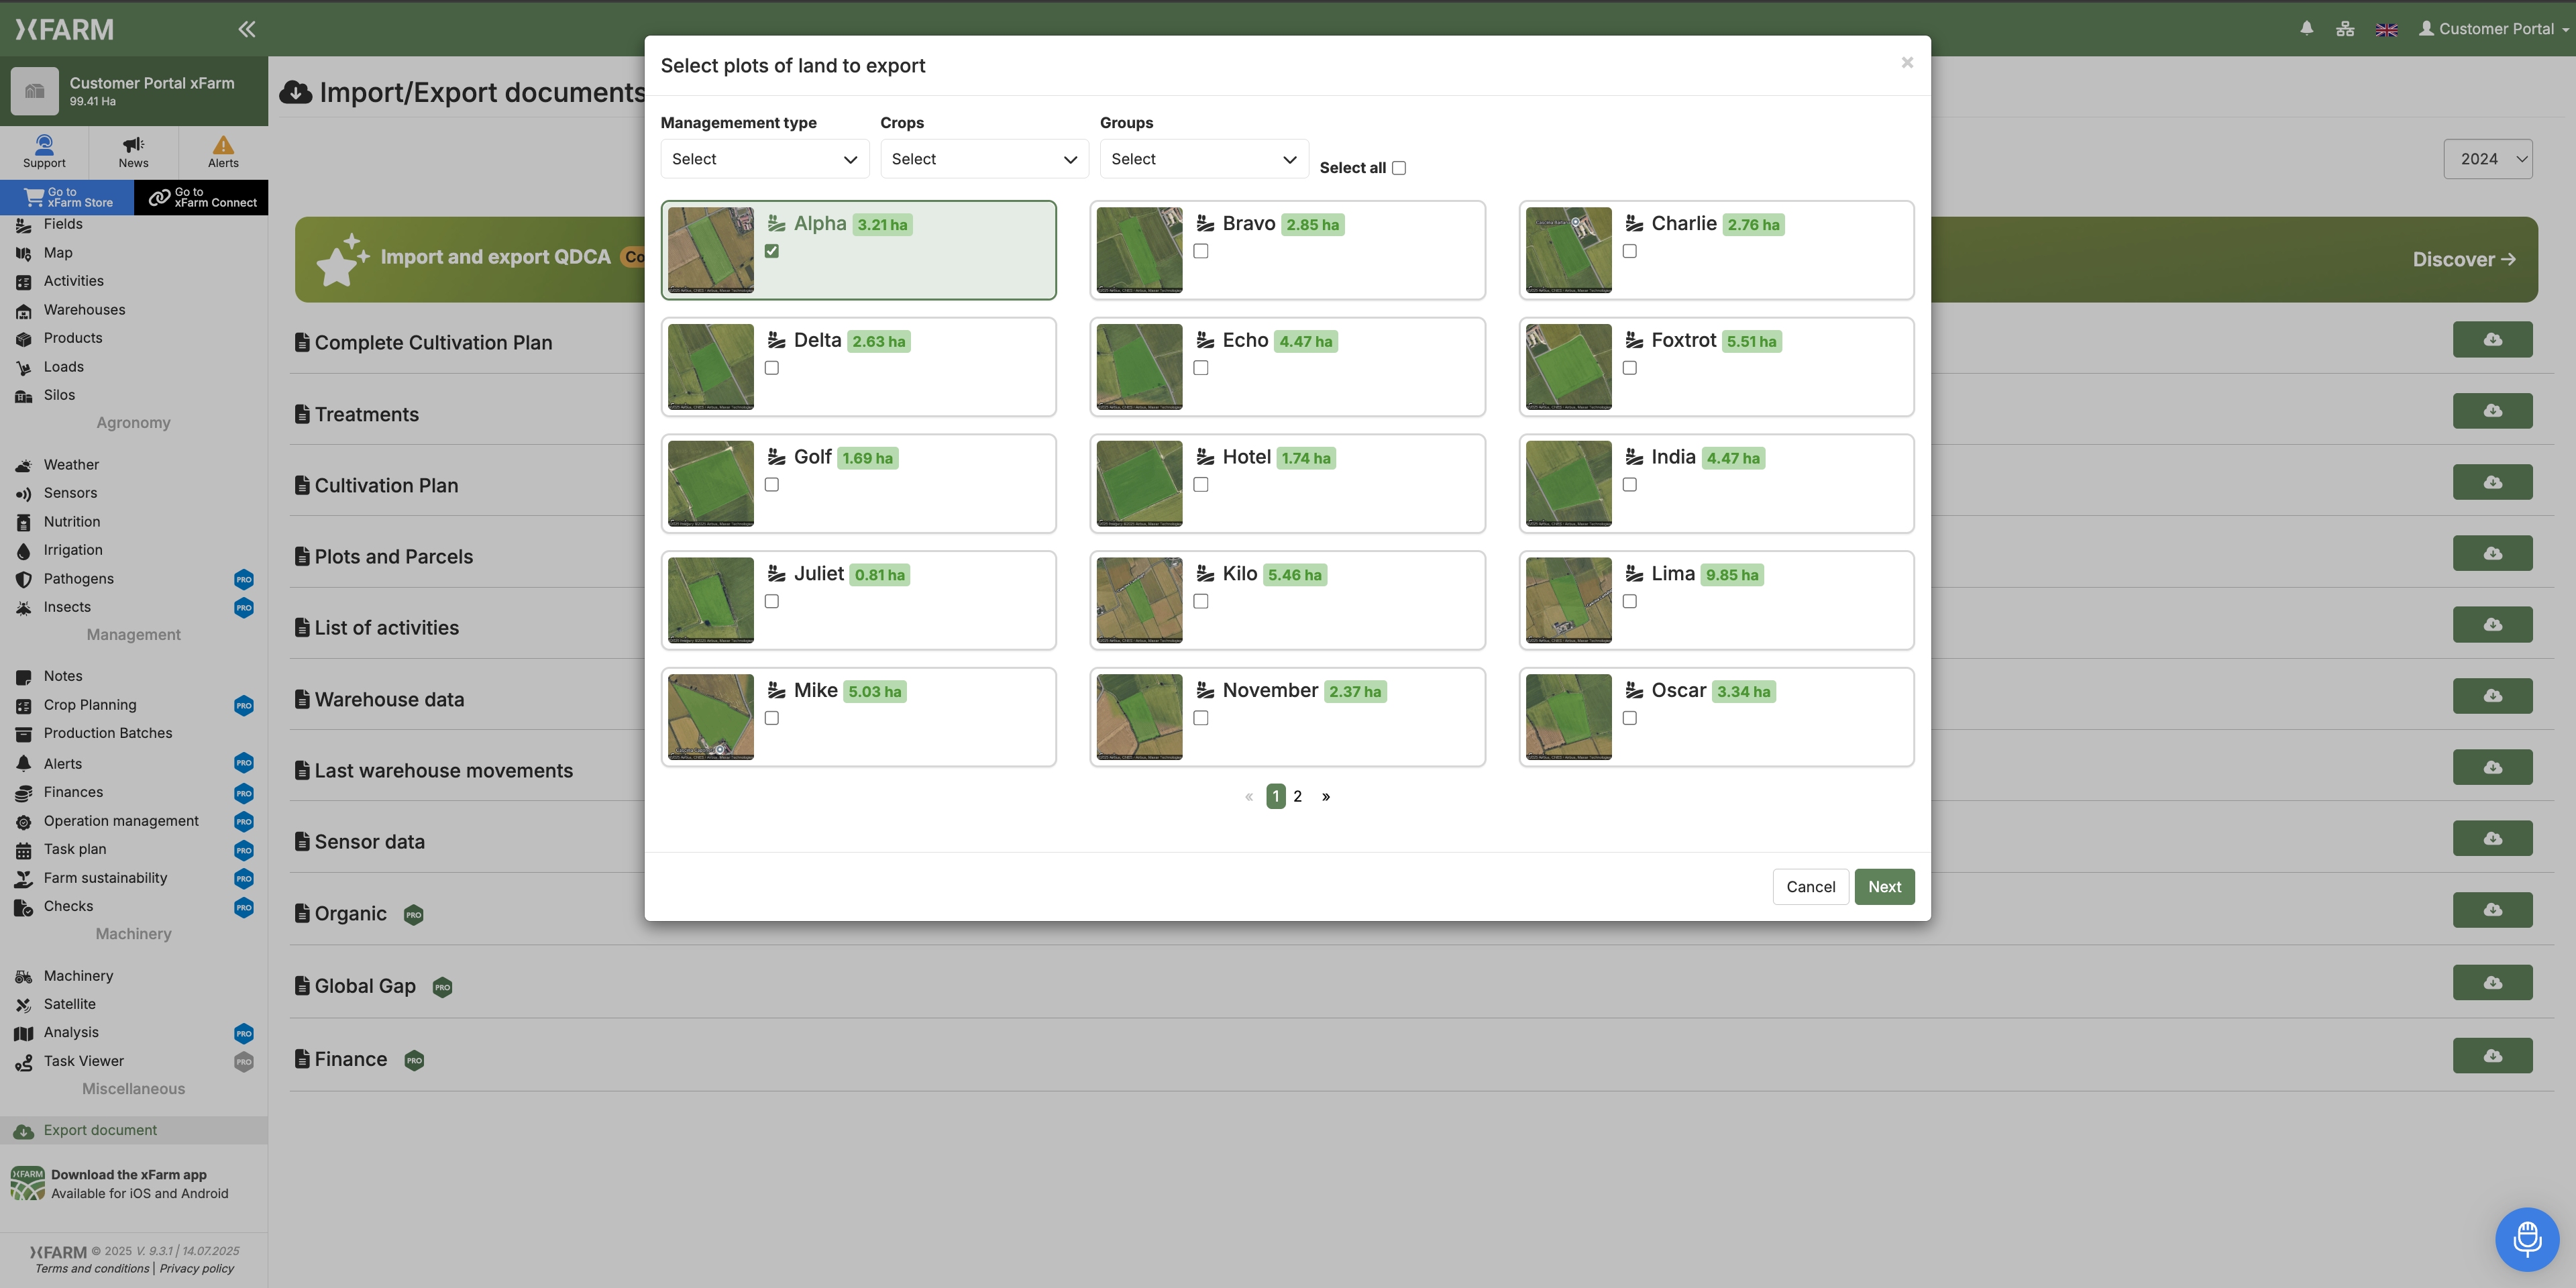Download the Organic document
This screenshot has height=1288, width=2576.
[x=2492, y=909]
